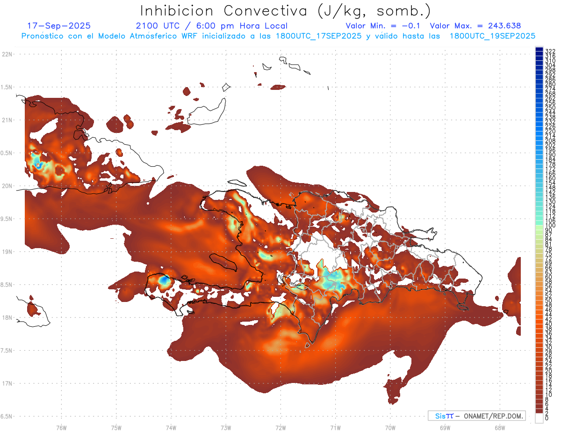Click the '76W' longitude label
Image resolution: width=561 pixels, height=434 pixels.
[61, 427]
